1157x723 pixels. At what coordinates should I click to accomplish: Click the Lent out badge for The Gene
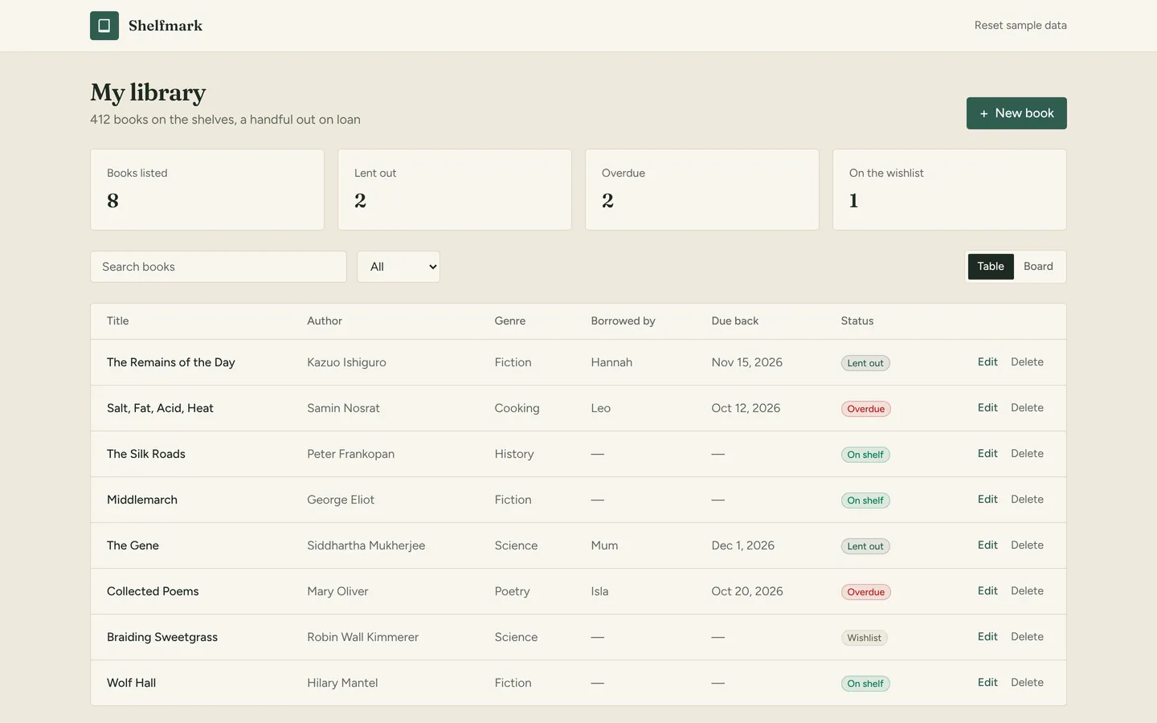865,546
